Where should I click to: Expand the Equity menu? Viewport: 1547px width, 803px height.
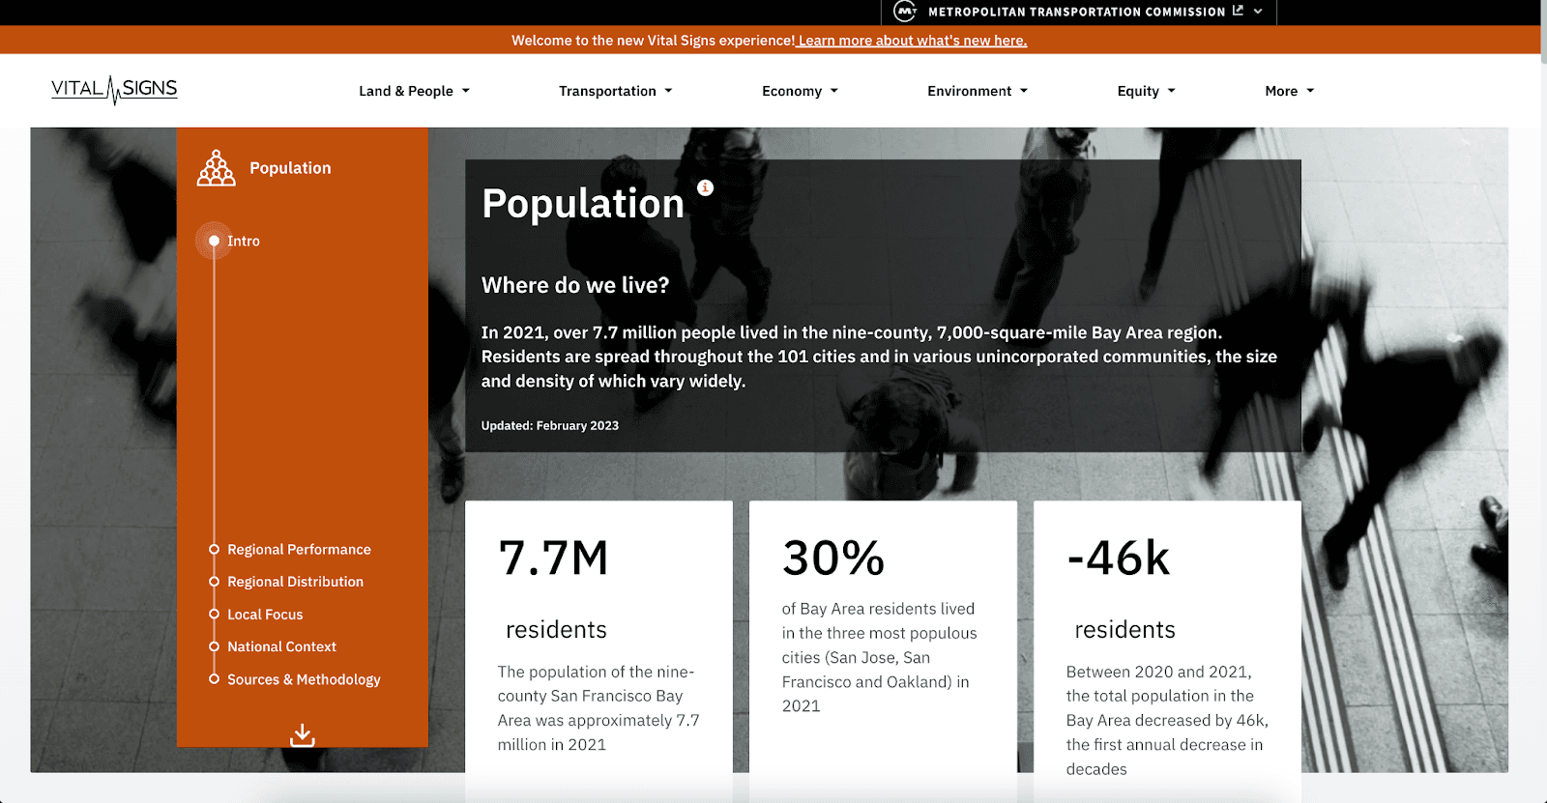click(x=1146, y=91)
